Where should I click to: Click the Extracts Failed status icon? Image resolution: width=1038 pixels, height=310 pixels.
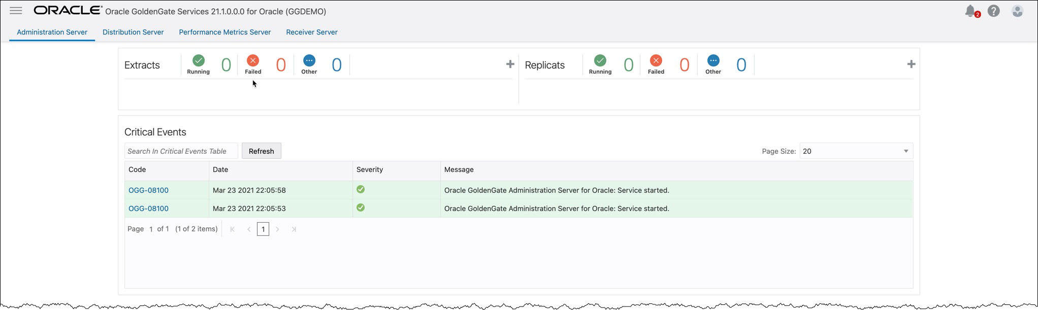point(253,60)
